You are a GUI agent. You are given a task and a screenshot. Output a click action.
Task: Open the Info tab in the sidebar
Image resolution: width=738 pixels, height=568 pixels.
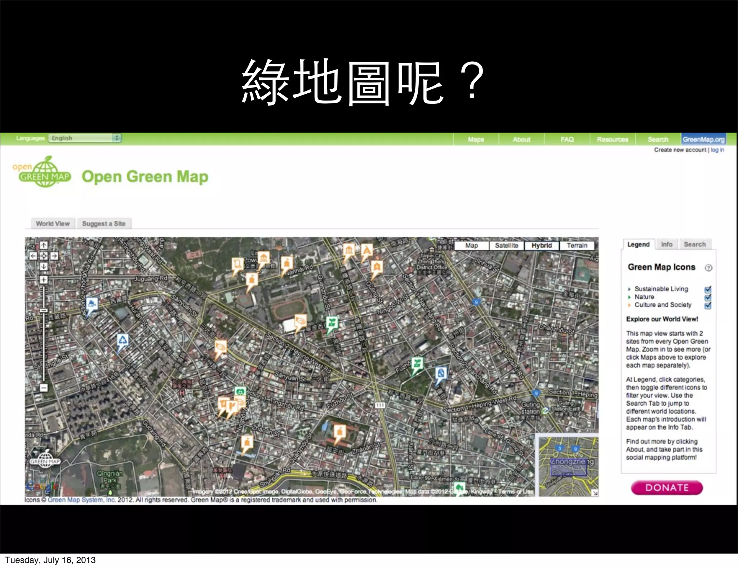tap(667, 244)
